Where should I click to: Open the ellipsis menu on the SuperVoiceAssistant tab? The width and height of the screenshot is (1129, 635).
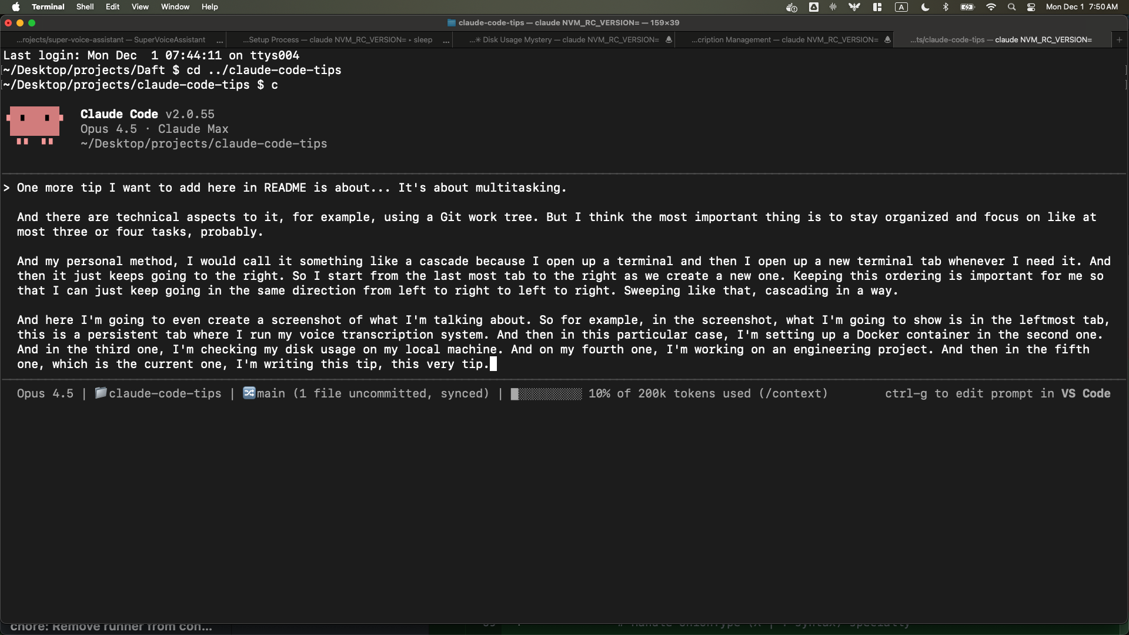click(x=221, y=40)
